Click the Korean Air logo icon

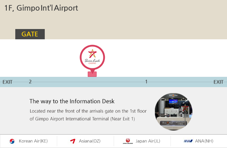click(x=12, y=141)
